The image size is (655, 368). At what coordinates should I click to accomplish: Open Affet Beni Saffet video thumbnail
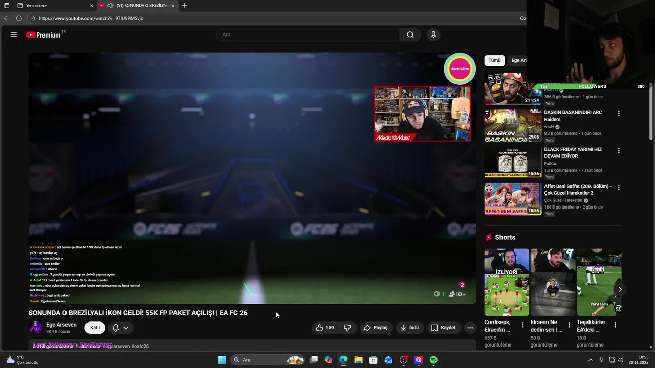(x=513, y=199)
